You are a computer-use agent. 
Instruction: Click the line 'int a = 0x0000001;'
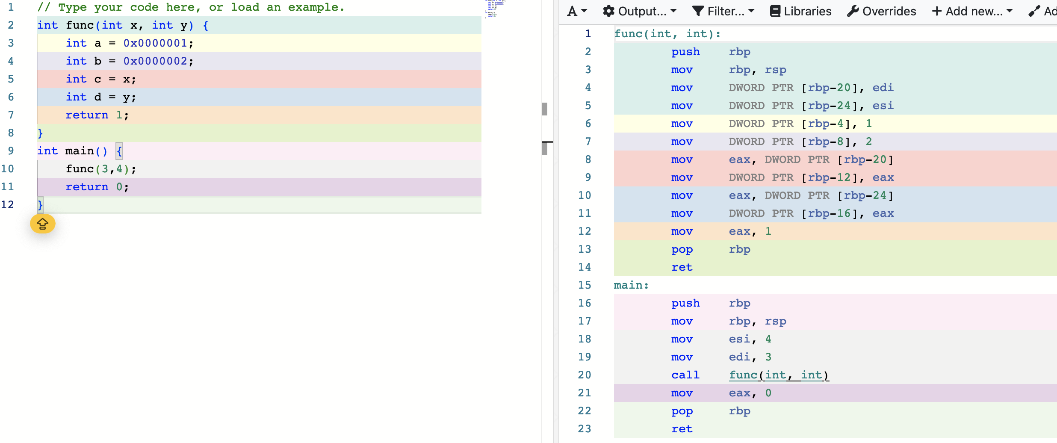coord(130,43)
